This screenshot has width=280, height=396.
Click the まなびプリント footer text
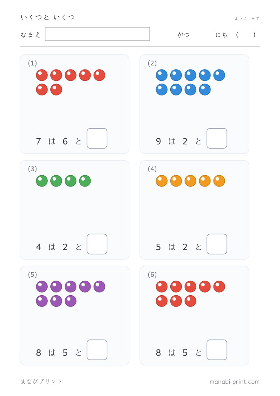pos(41,381)
